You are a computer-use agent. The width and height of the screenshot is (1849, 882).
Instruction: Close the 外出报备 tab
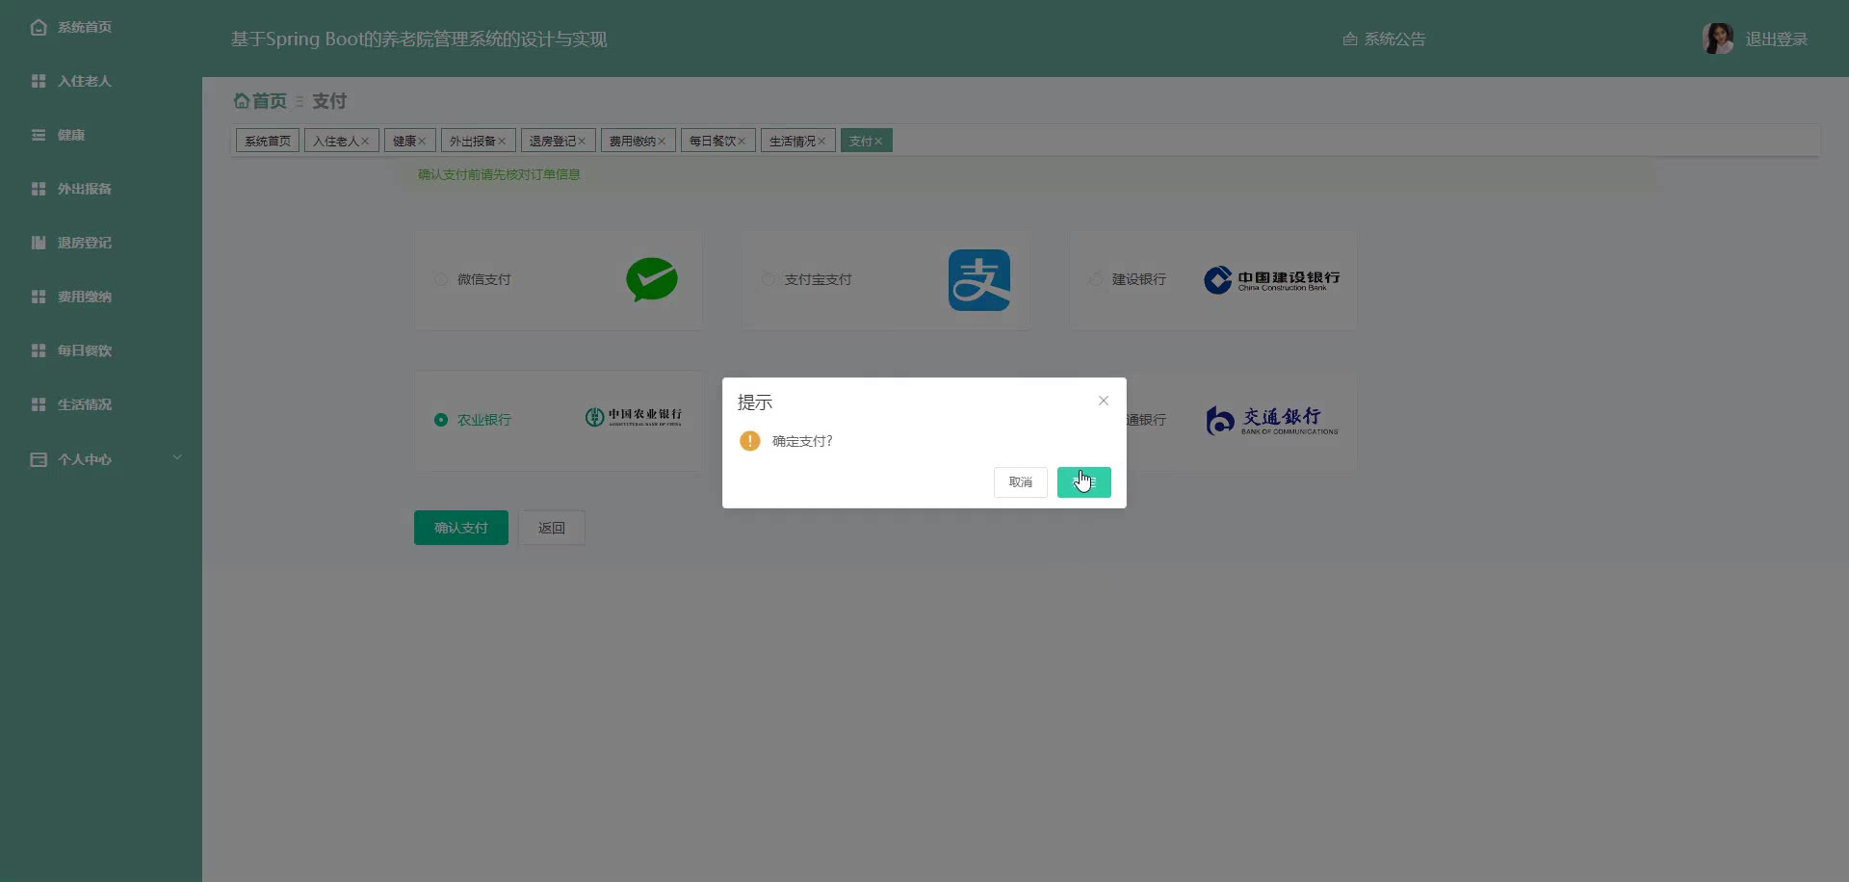(x=502, y=142)
